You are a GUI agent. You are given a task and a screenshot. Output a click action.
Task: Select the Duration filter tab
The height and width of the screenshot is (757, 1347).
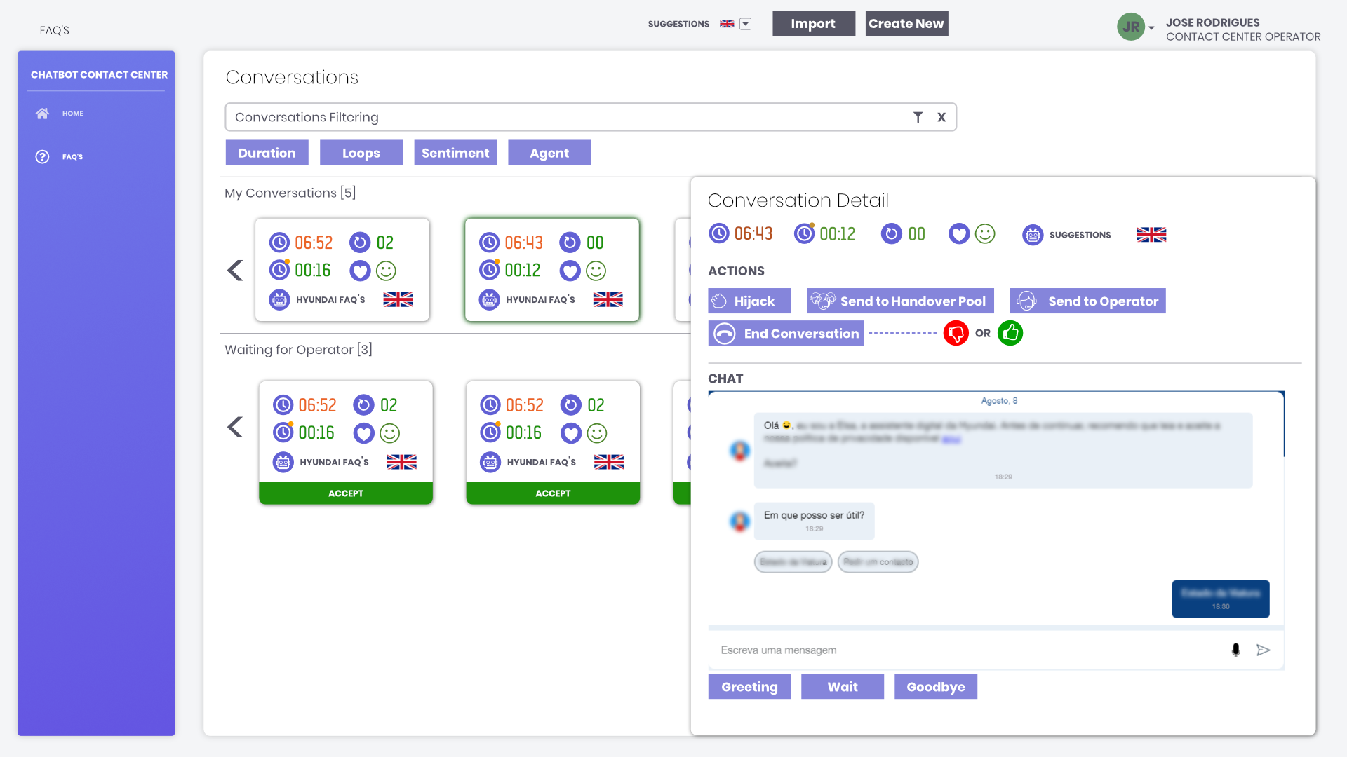tap(267, 152)
